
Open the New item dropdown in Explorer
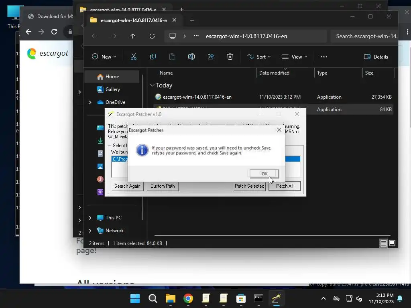pos(104,57)
